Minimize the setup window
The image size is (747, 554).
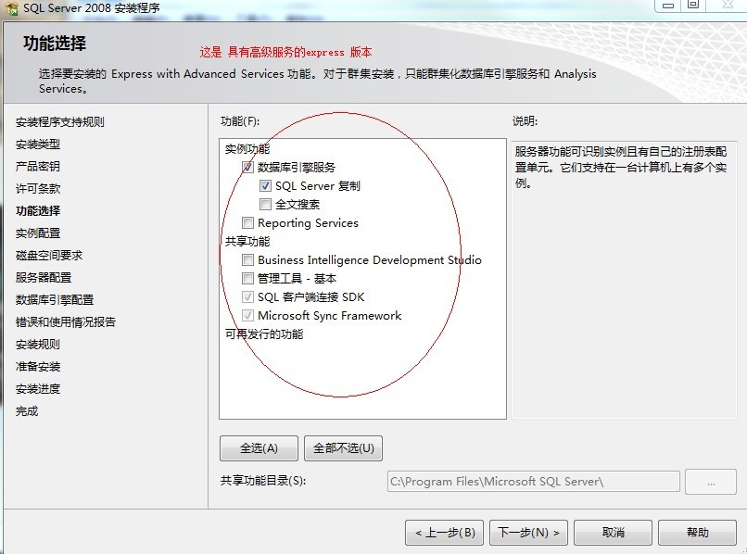pos(668,6)
